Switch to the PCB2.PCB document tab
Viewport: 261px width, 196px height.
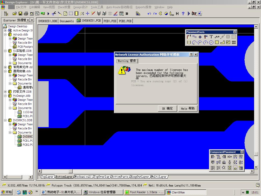click(x=125, y=21)
